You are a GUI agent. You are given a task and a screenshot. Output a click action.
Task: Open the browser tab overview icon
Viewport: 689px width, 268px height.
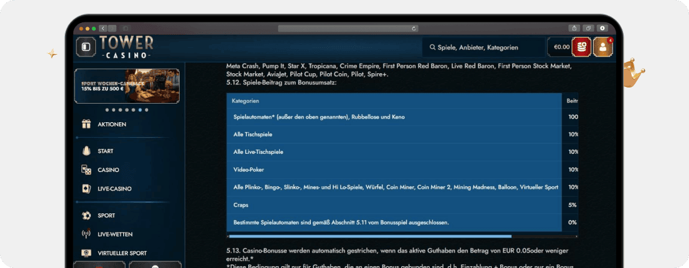(x=588, y=28)
